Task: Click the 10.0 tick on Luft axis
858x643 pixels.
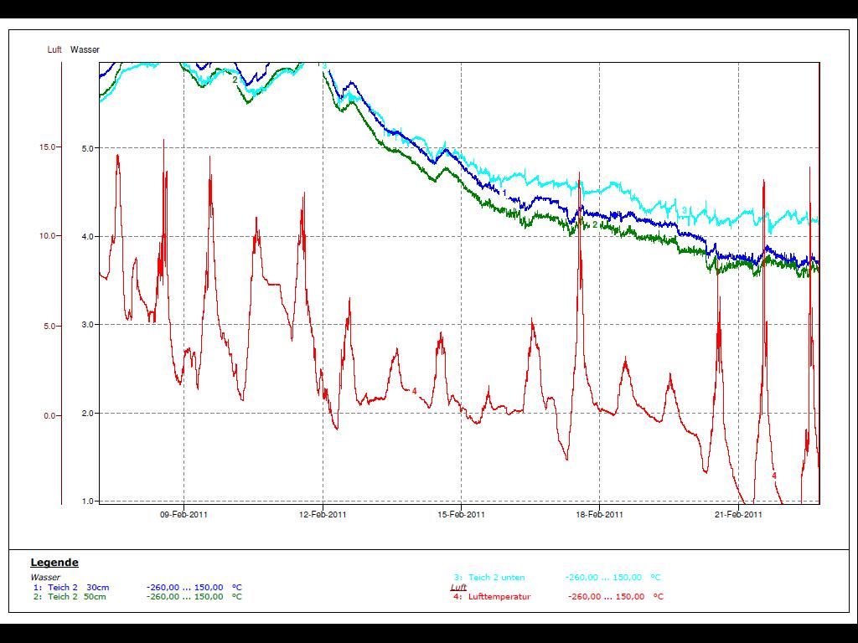Action: 48,236
